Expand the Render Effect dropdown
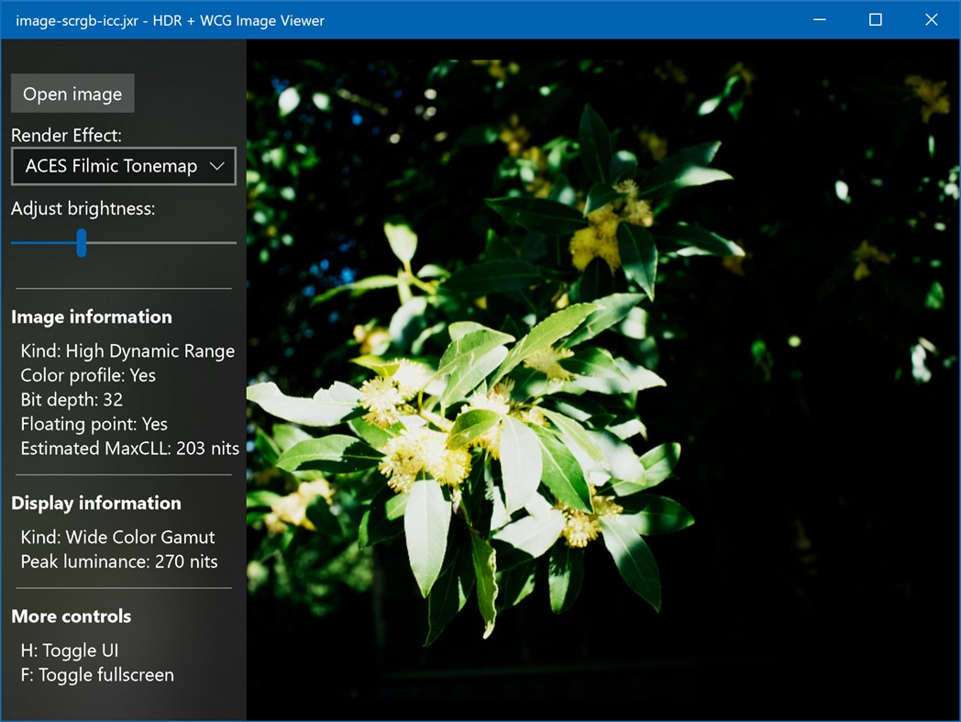 coord(123,166)
